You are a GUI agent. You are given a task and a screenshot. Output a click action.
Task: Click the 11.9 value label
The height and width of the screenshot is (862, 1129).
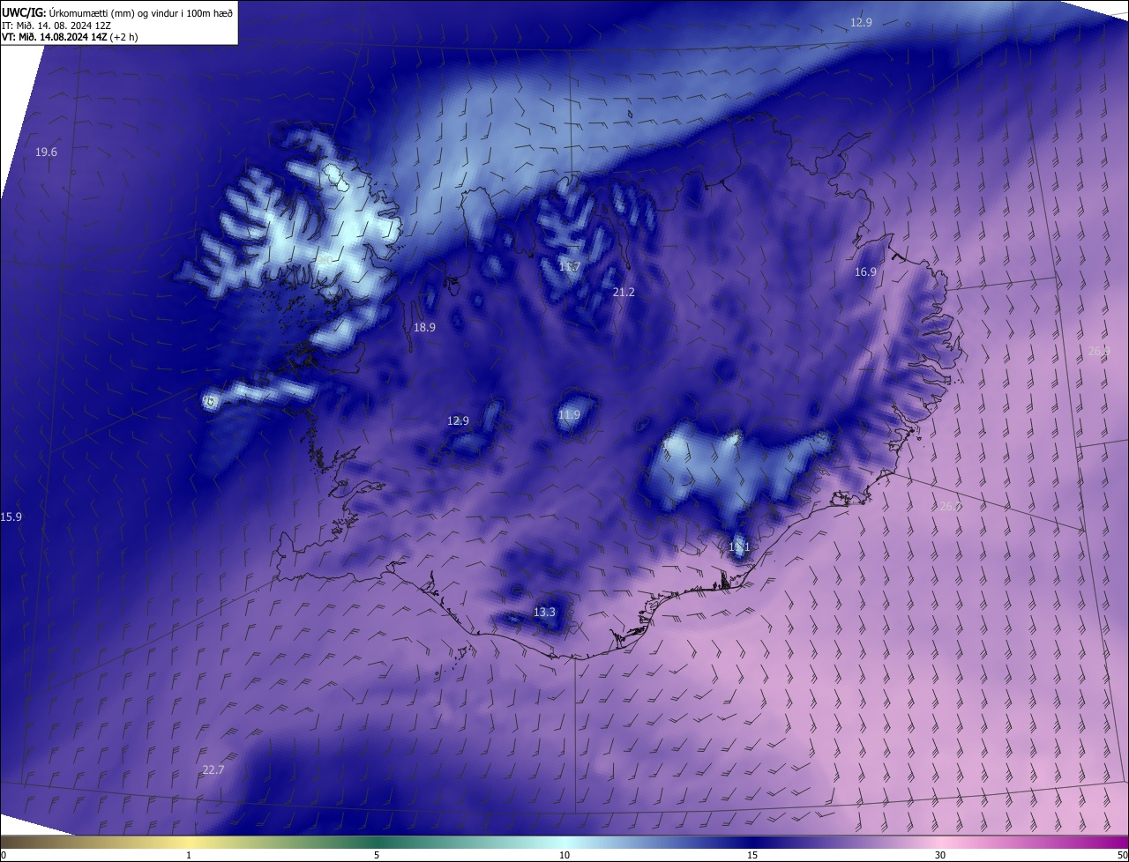click(x=569, y=415)
